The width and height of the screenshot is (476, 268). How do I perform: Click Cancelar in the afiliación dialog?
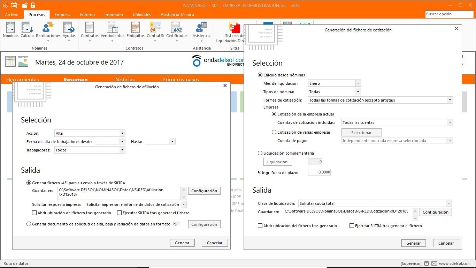pyautogui.click(x=215, y=243)
